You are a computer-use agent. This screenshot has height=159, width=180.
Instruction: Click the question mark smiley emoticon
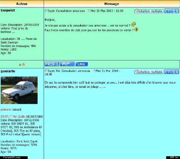click(136, 30)
